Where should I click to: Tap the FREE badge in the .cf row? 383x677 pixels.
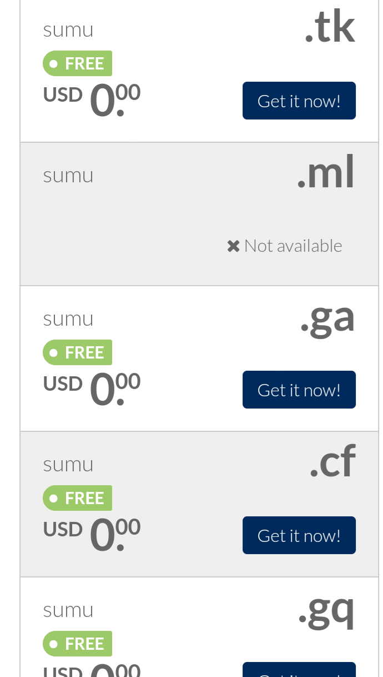pos(78,498)
